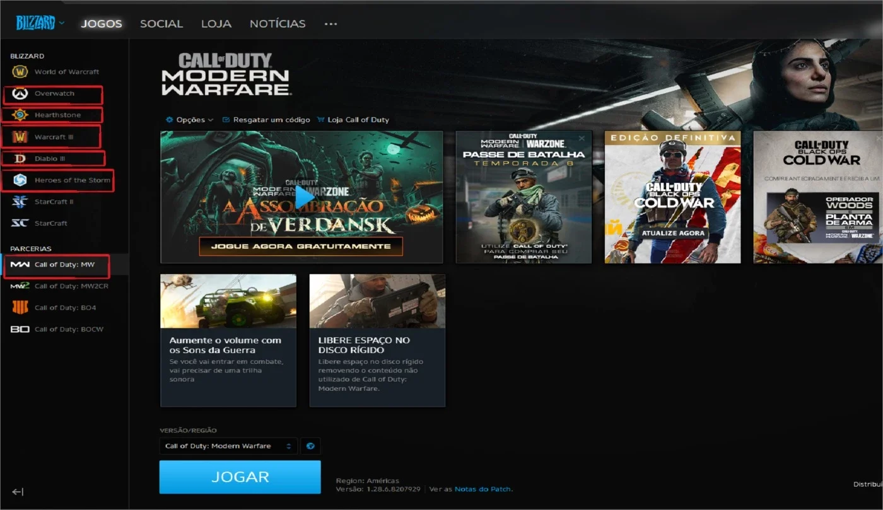Switch to the JOGOS tab
The image size is (883, 510).
pyautogui.click(x=102, y=24)
